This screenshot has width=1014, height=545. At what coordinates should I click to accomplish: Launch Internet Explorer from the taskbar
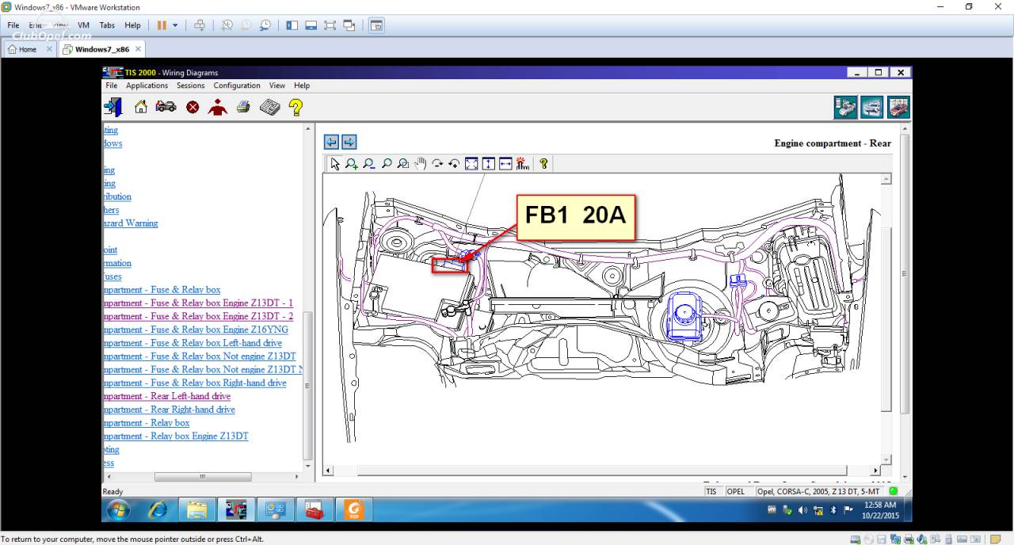click(x=158, y=511)
